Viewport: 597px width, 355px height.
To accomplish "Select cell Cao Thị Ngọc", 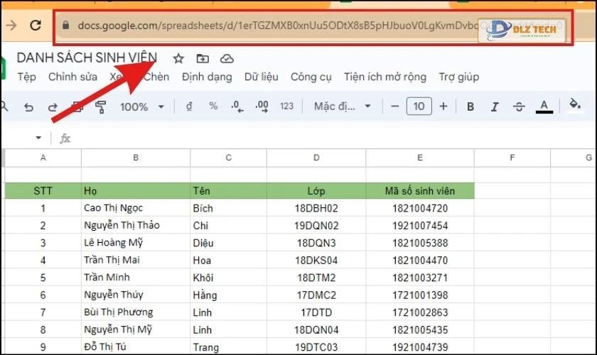I will pos(136,208).
